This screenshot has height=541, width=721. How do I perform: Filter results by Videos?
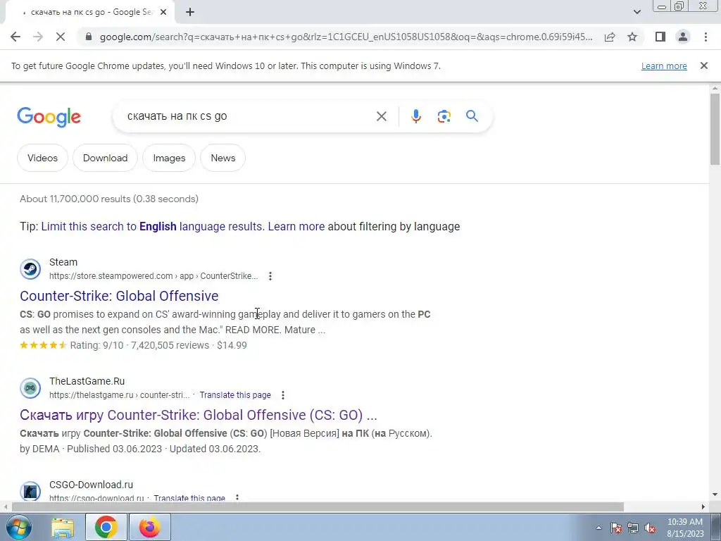(x=42, y=158)
